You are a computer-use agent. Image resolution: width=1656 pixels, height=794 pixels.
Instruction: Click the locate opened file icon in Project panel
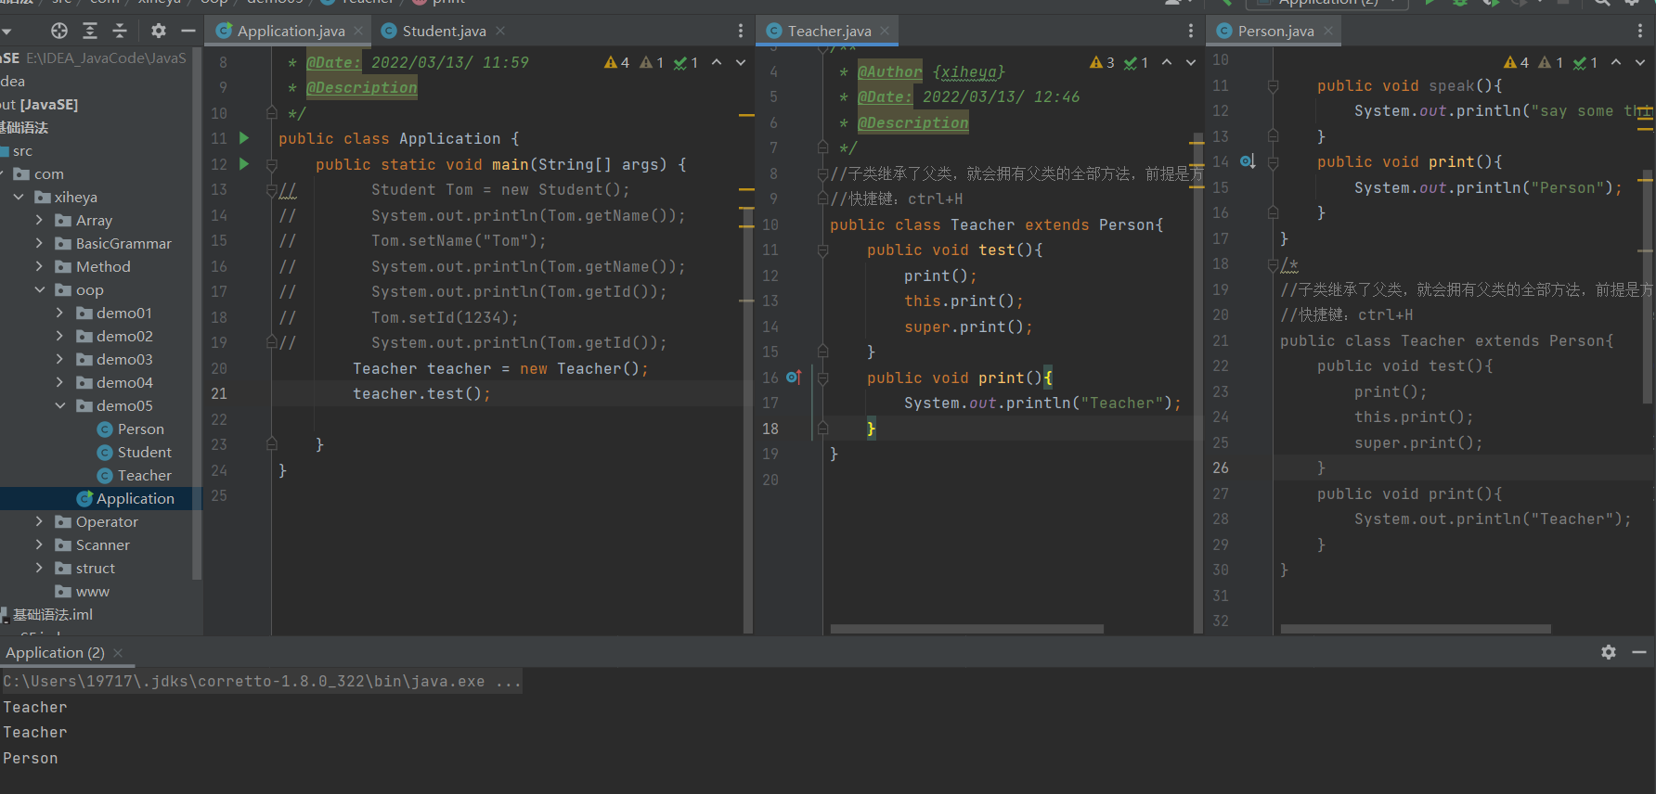click(x=59, y=31)
